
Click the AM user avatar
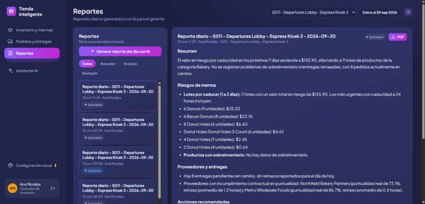coord(13,188)
